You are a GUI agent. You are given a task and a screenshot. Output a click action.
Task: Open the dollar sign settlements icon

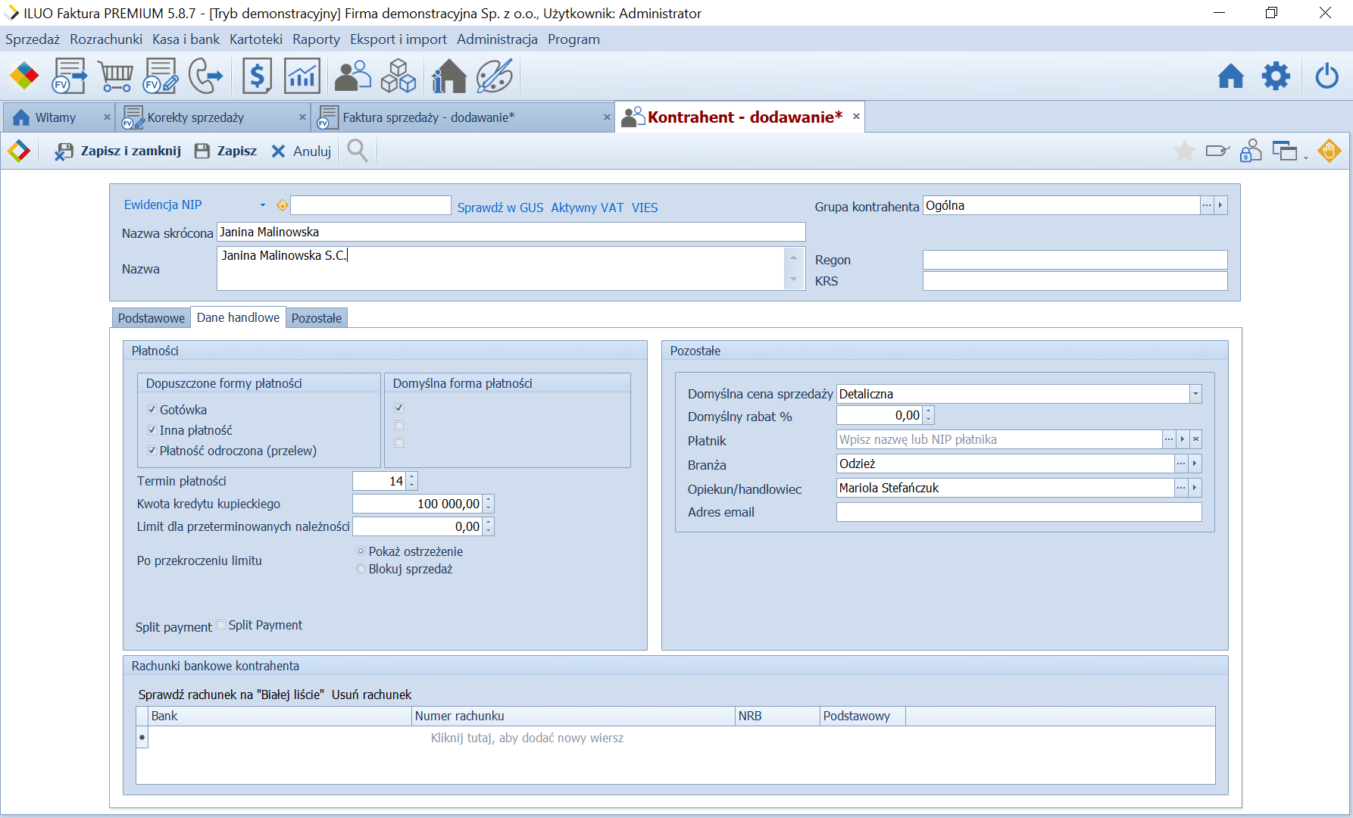pyautogui.click(x=257, y=76)
